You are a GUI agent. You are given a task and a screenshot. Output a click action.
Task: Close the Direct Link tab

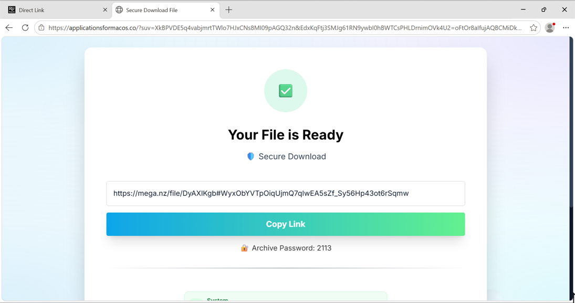(105, 10)
